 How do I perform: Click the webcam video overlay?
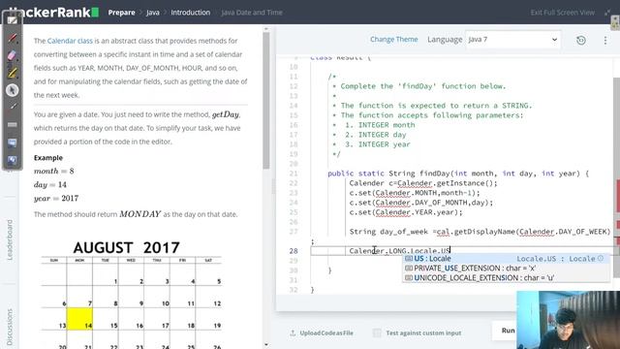tap(569, 320)
